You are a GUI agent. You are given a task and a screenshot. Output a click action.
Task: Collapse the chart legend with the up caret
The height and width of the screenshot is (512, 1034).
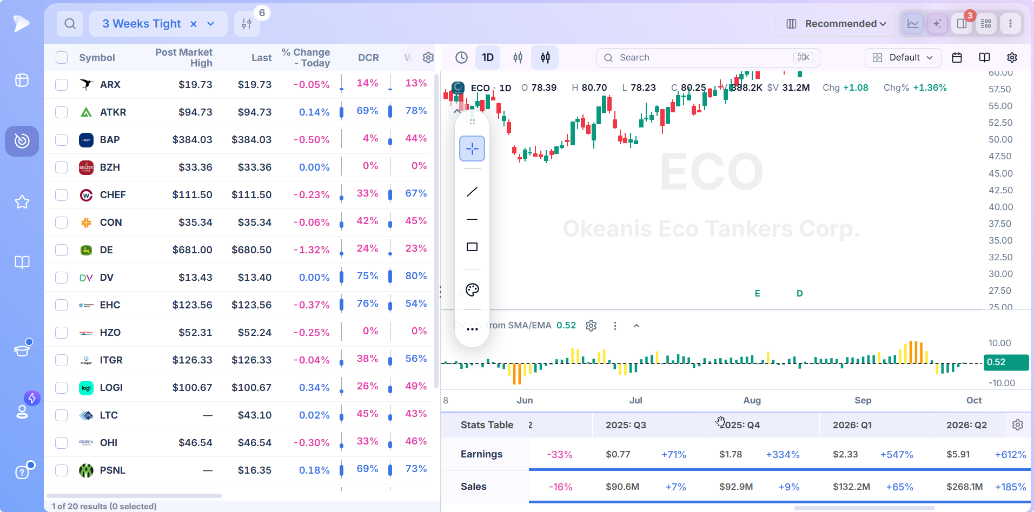pos(457,111)
